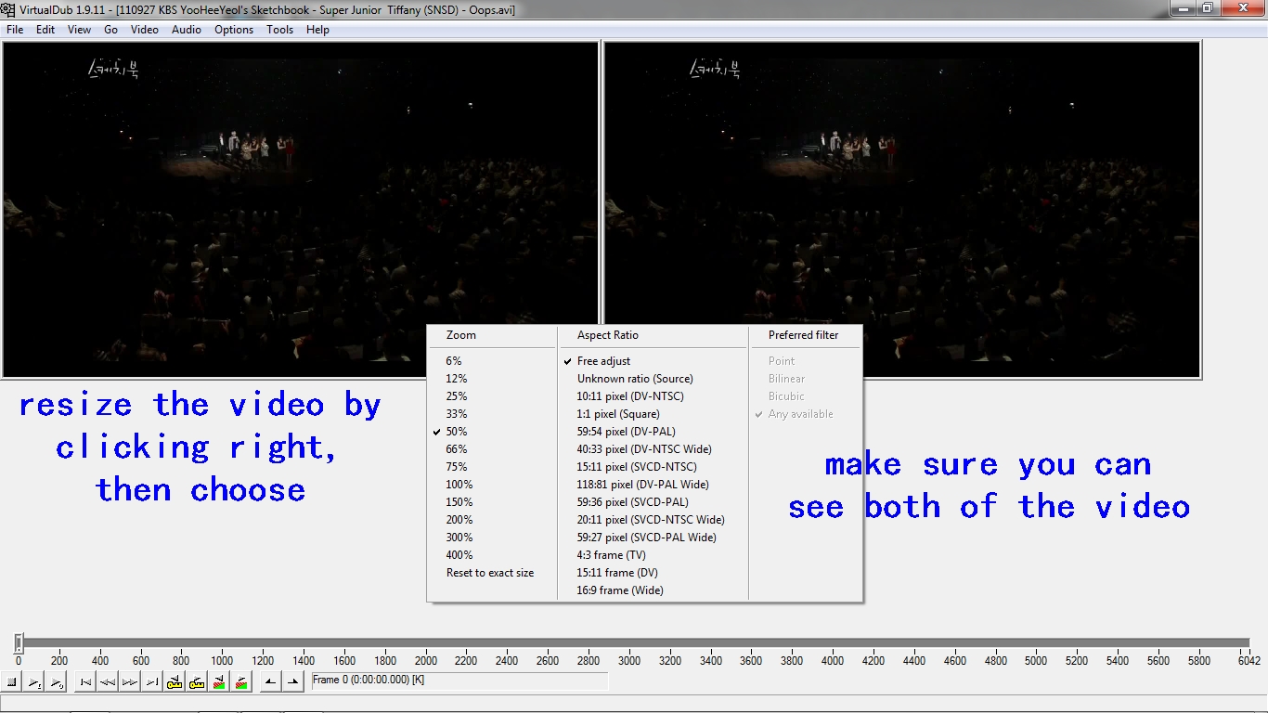The image size is (1268, 713).
Task: Click the timeline position slider handle
Action: pos(18,642)
